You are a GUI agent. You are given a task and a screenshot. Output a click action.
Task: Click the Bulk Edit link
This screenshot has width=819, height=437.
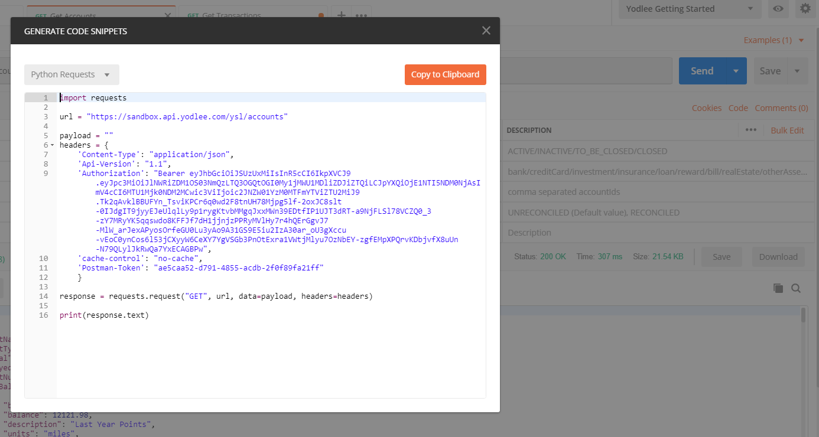(x=787, y=131)
